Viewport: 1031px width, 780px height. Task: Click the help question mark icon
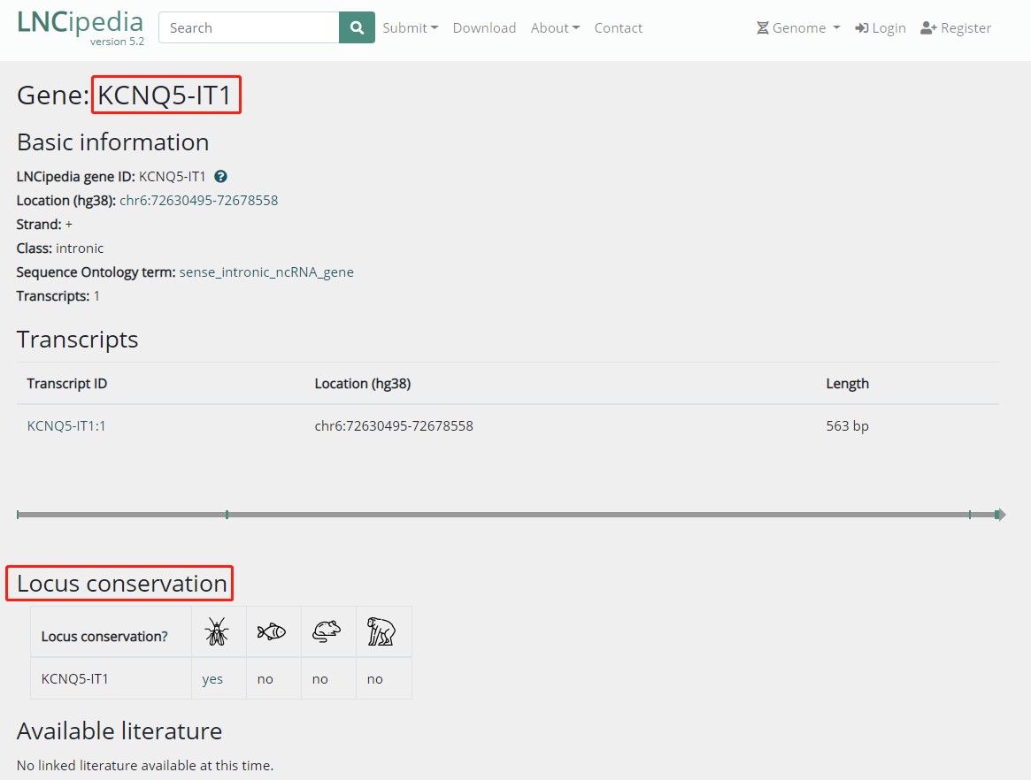pyautogui.click(x=220, y=177)
